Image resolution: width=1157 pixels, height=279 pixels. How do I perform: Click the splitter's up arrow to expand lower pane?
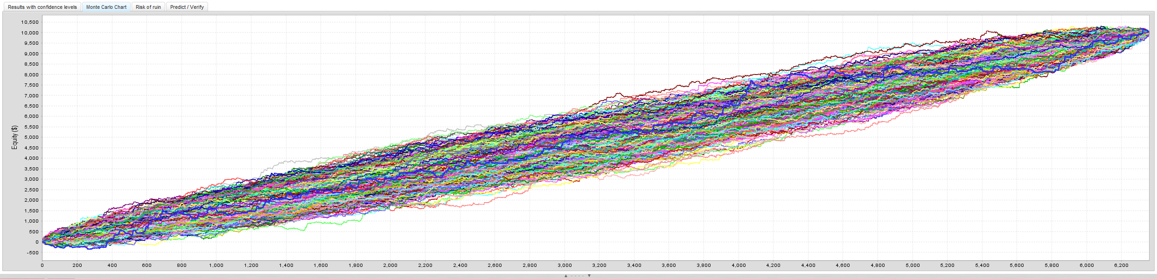click(566, 276)
